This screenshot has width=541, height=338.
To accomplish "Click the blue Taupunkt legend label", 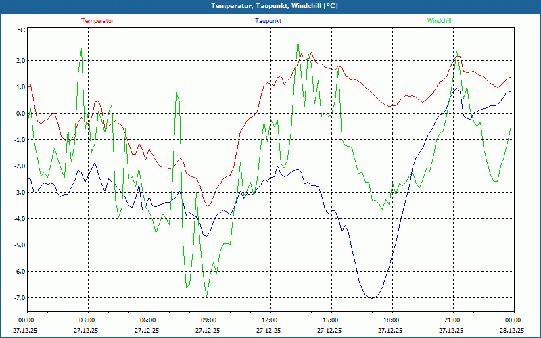I will coord(268,21).
